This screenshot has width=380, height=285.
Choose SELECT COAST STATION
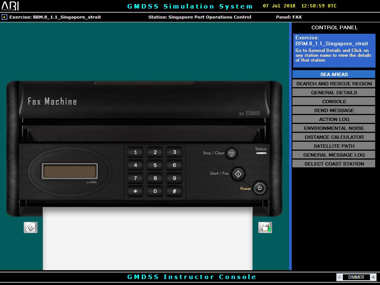pyautogui.click(x=334, y=164)
